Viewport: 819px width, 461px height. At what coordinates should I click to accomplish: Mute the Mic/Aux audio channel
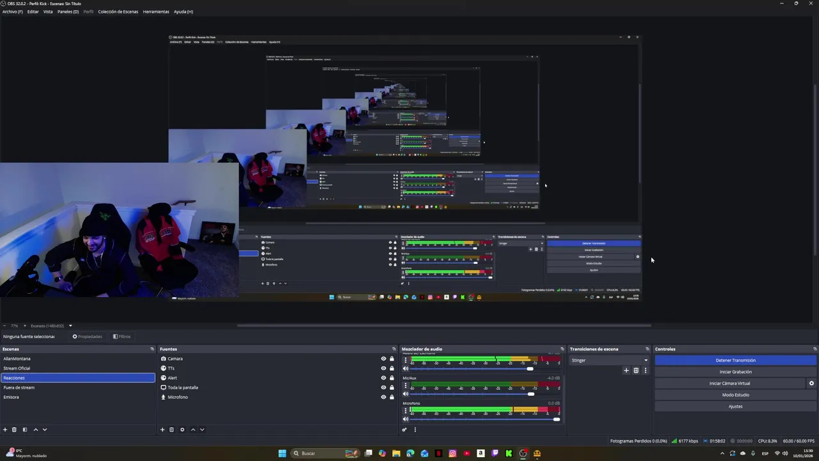pos(405,394)
